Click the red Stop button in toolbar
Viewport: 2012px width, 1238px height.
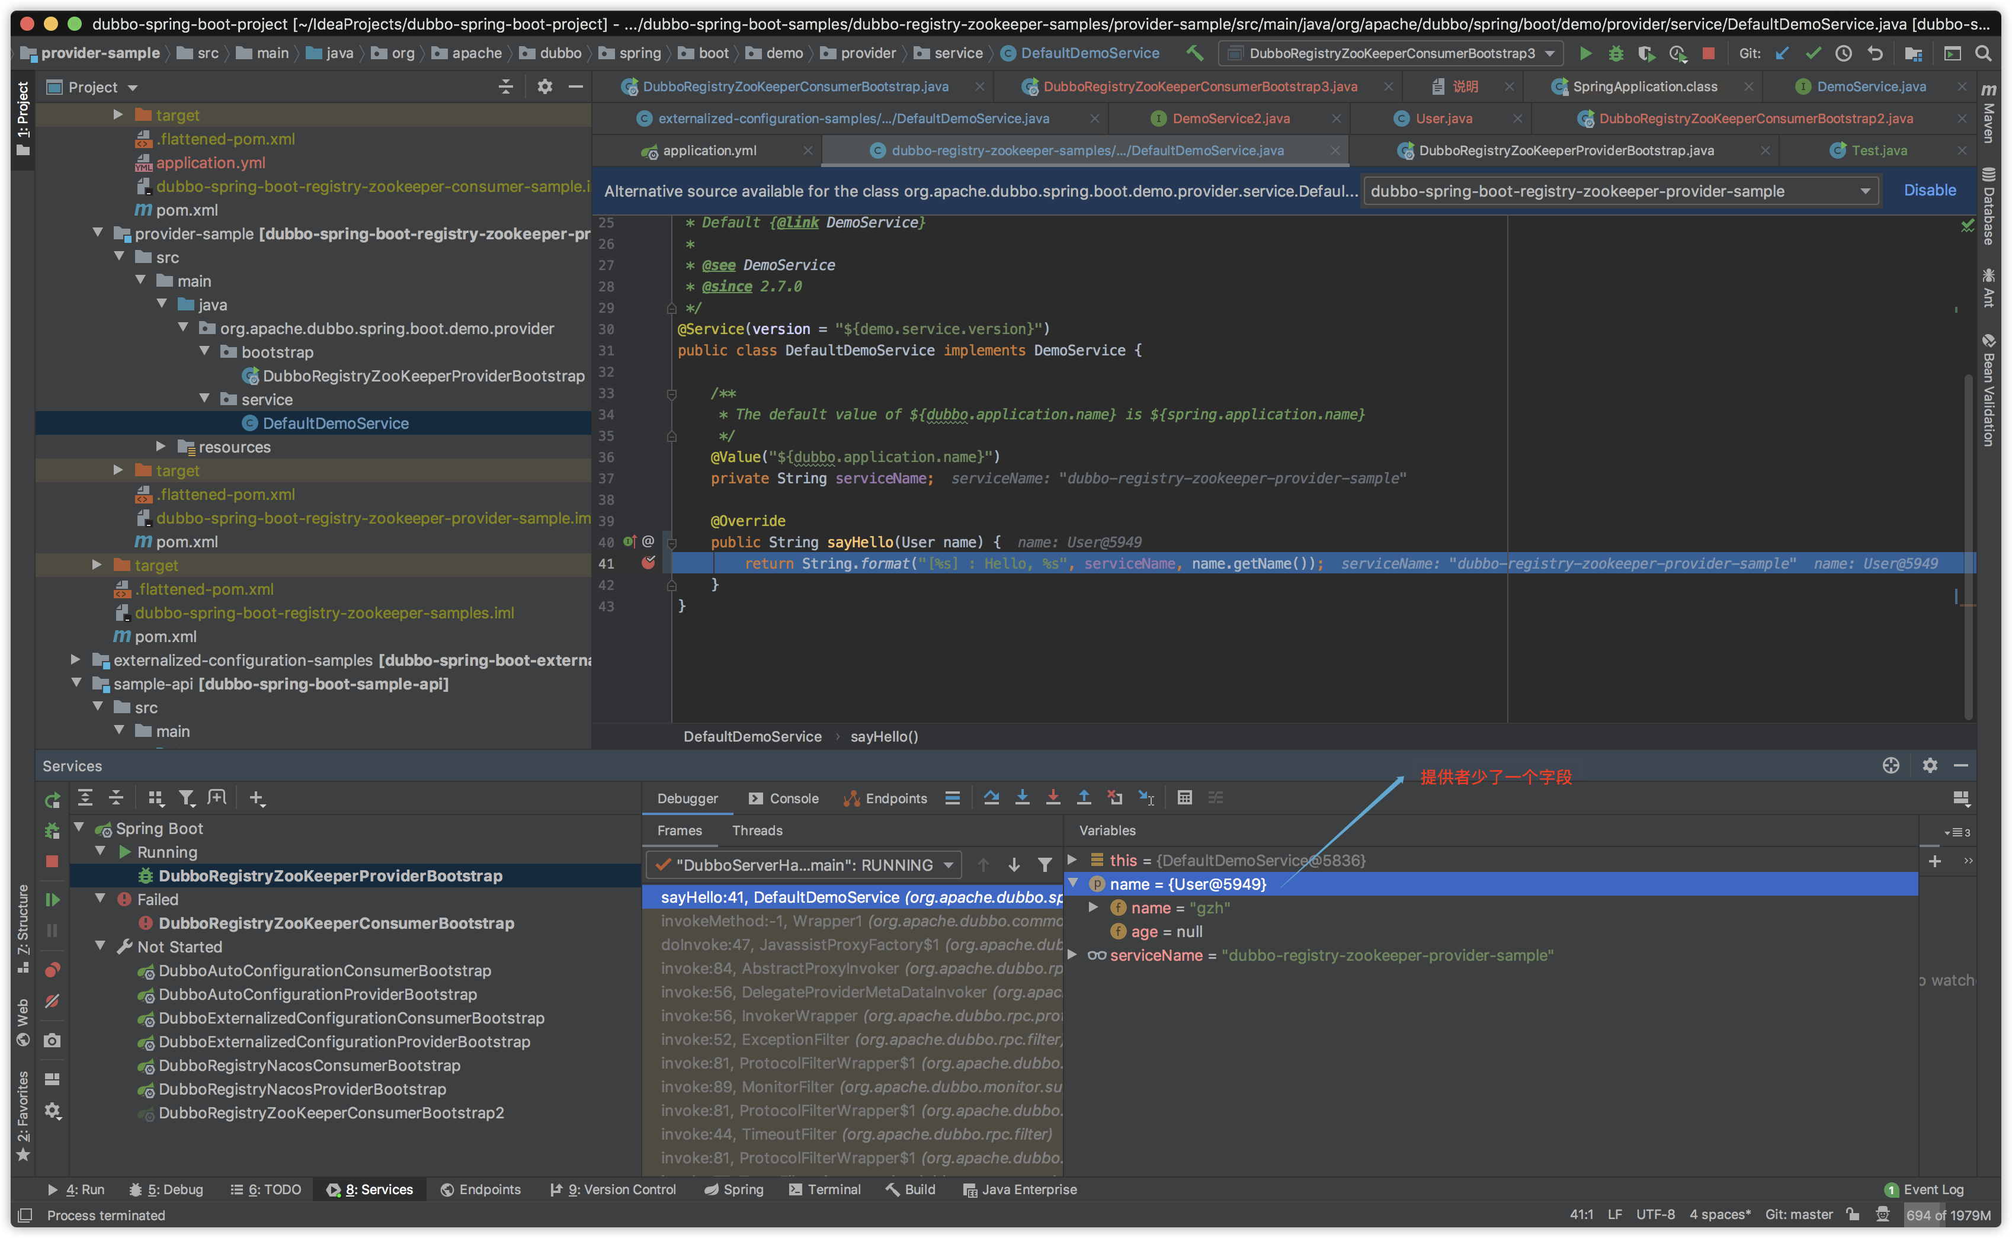(x=1708, y=53)
